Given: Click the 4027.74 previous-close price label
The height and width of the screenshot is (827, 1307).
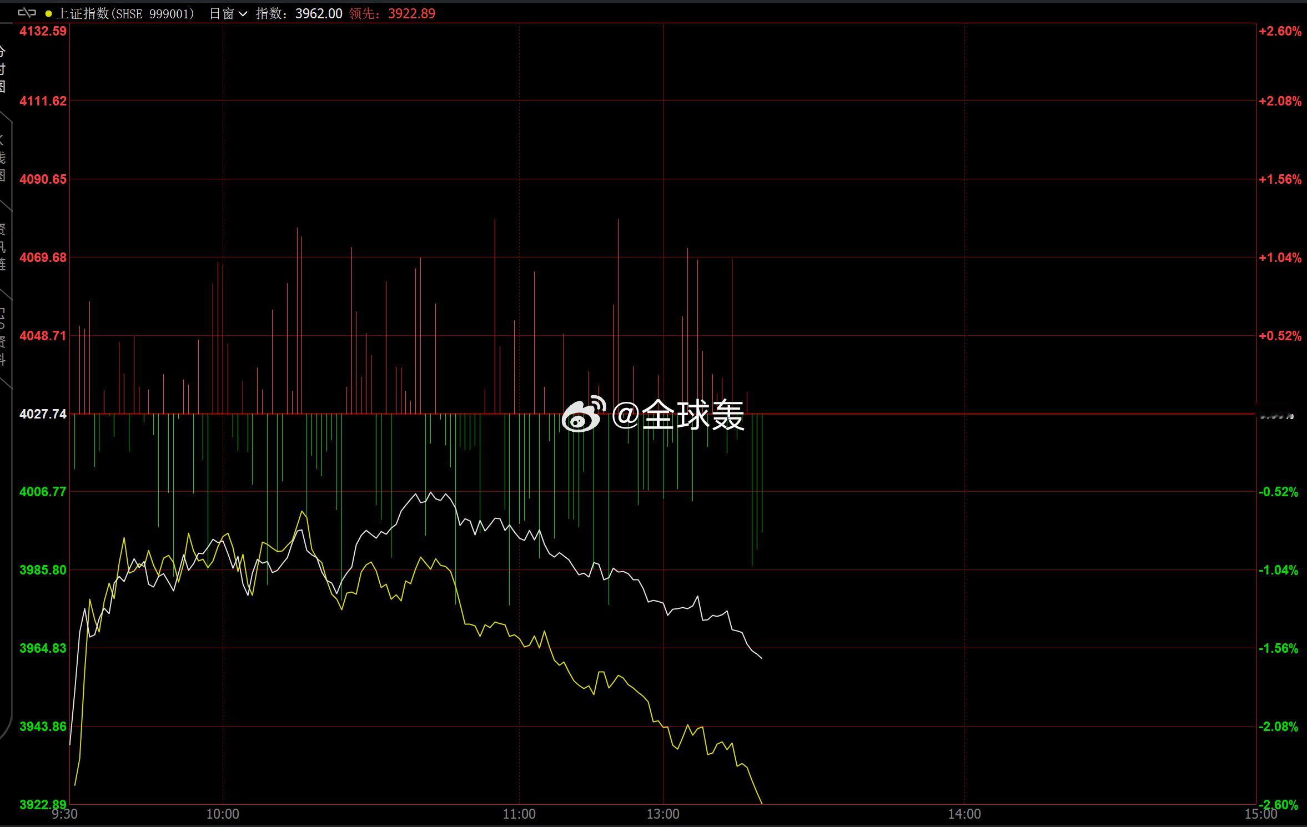Looking at the screenshot, I should [x=43, y=414].
